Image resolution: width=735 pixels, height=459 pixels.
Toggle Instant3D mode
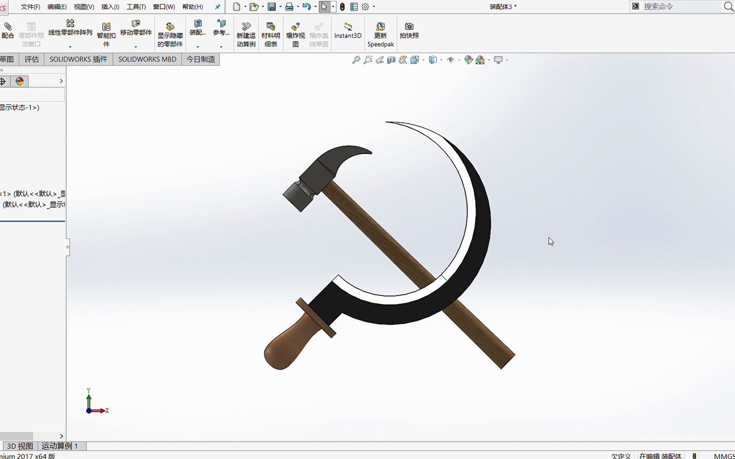point(348,30)
